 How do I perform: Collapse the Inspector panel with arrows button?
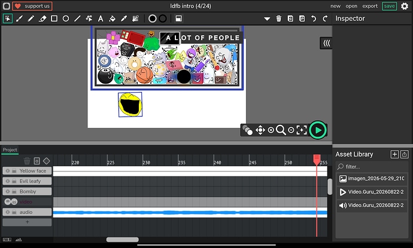coord(326,43)
